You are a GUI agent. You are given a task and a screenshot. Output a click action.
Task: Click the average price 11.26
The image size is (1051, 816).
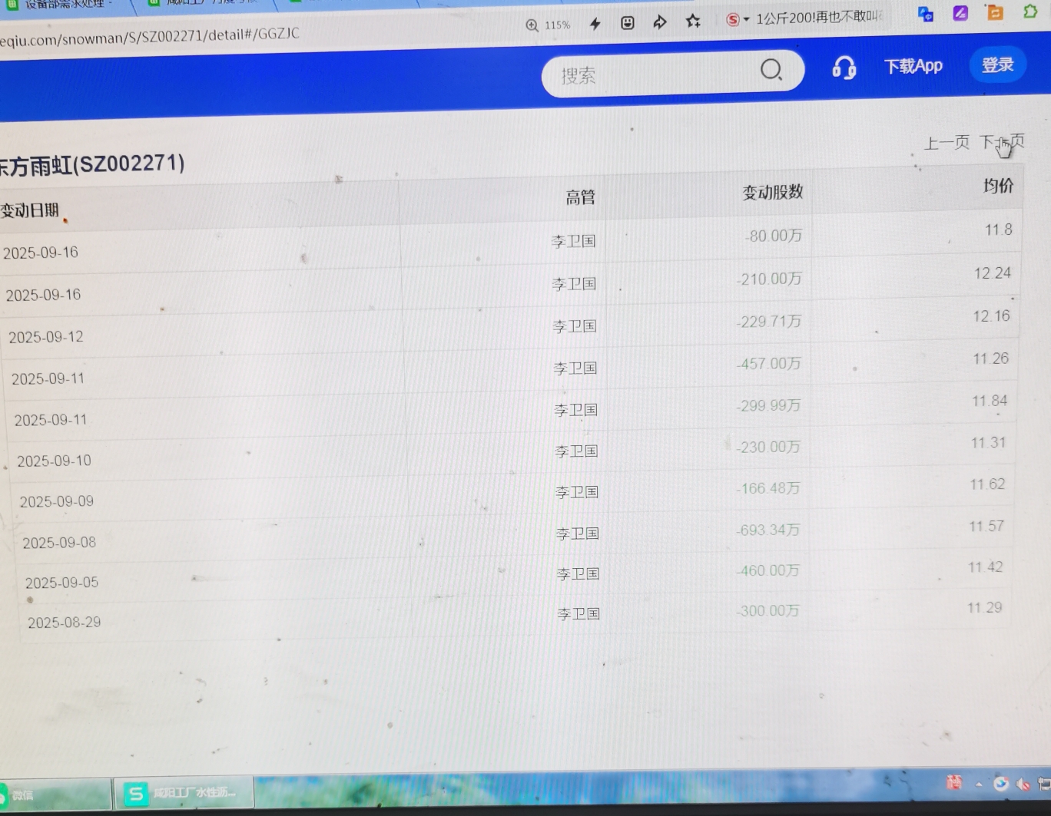coord(990,358)
